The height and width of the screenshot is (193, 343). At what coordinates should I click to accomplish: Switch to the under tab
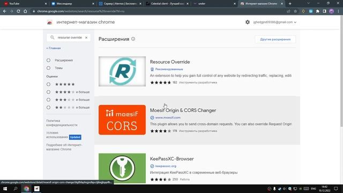coord(214,4)
